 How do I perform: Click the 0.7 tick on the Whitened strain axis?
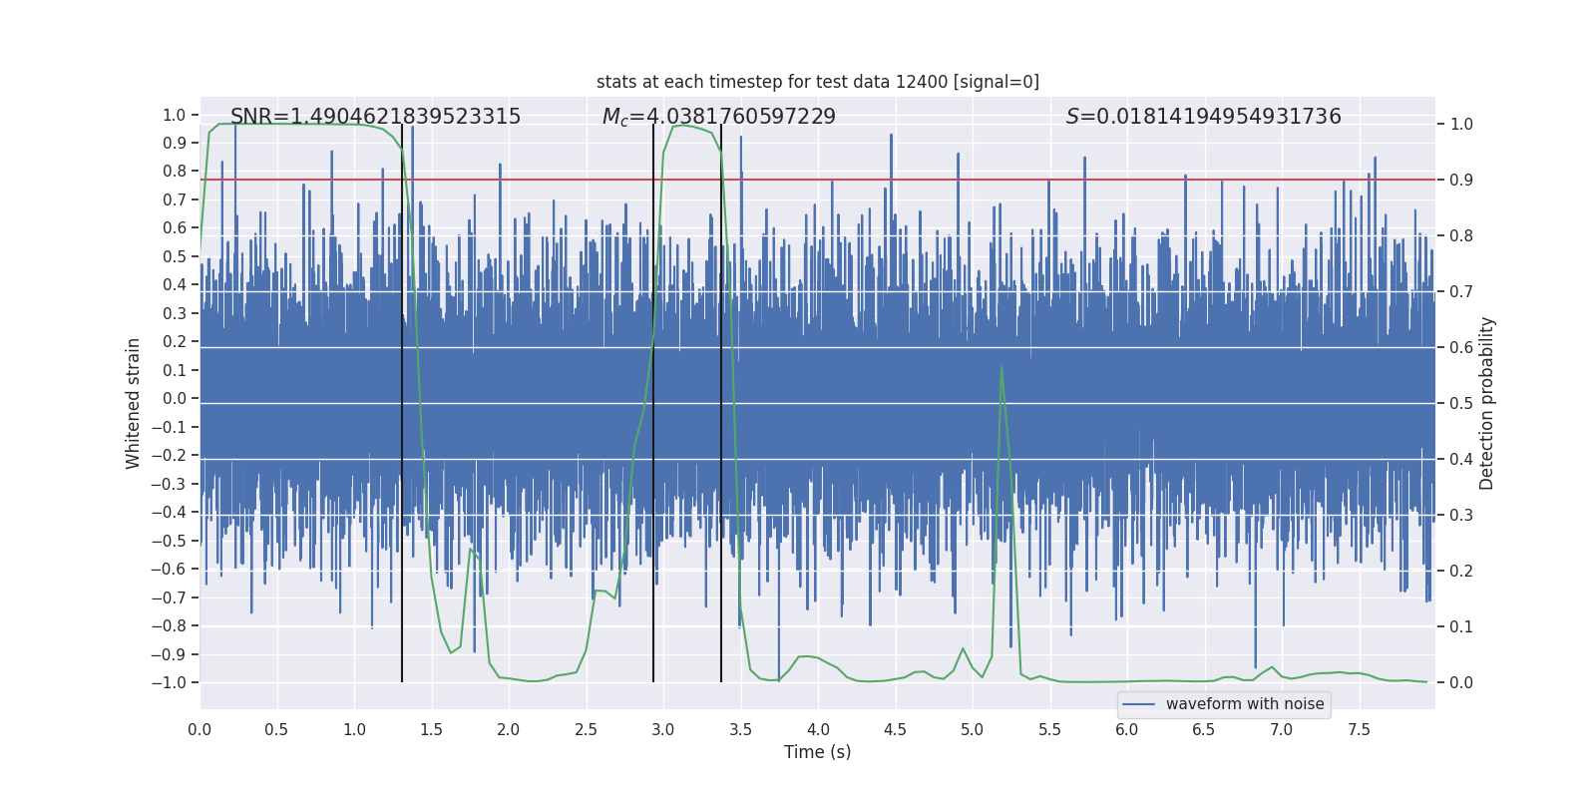(175, 199)
